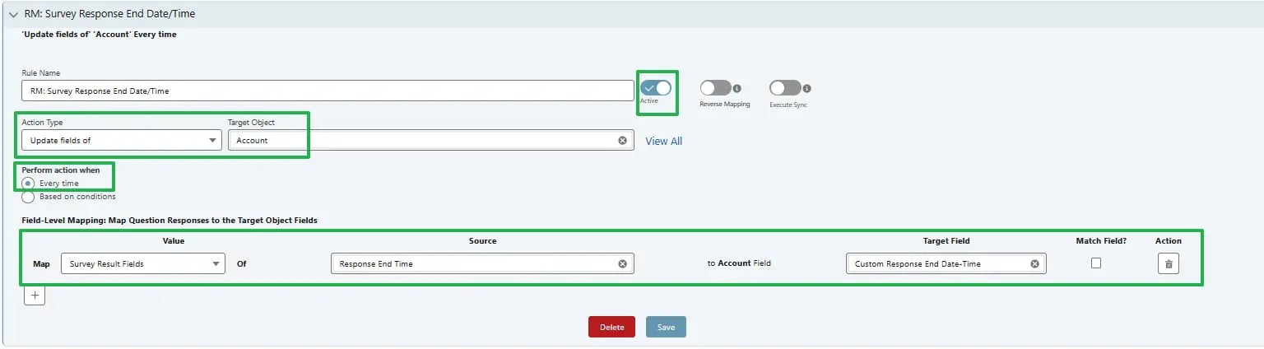
Task: Edit the Rule Name input field
Action: tap(328, 91)
